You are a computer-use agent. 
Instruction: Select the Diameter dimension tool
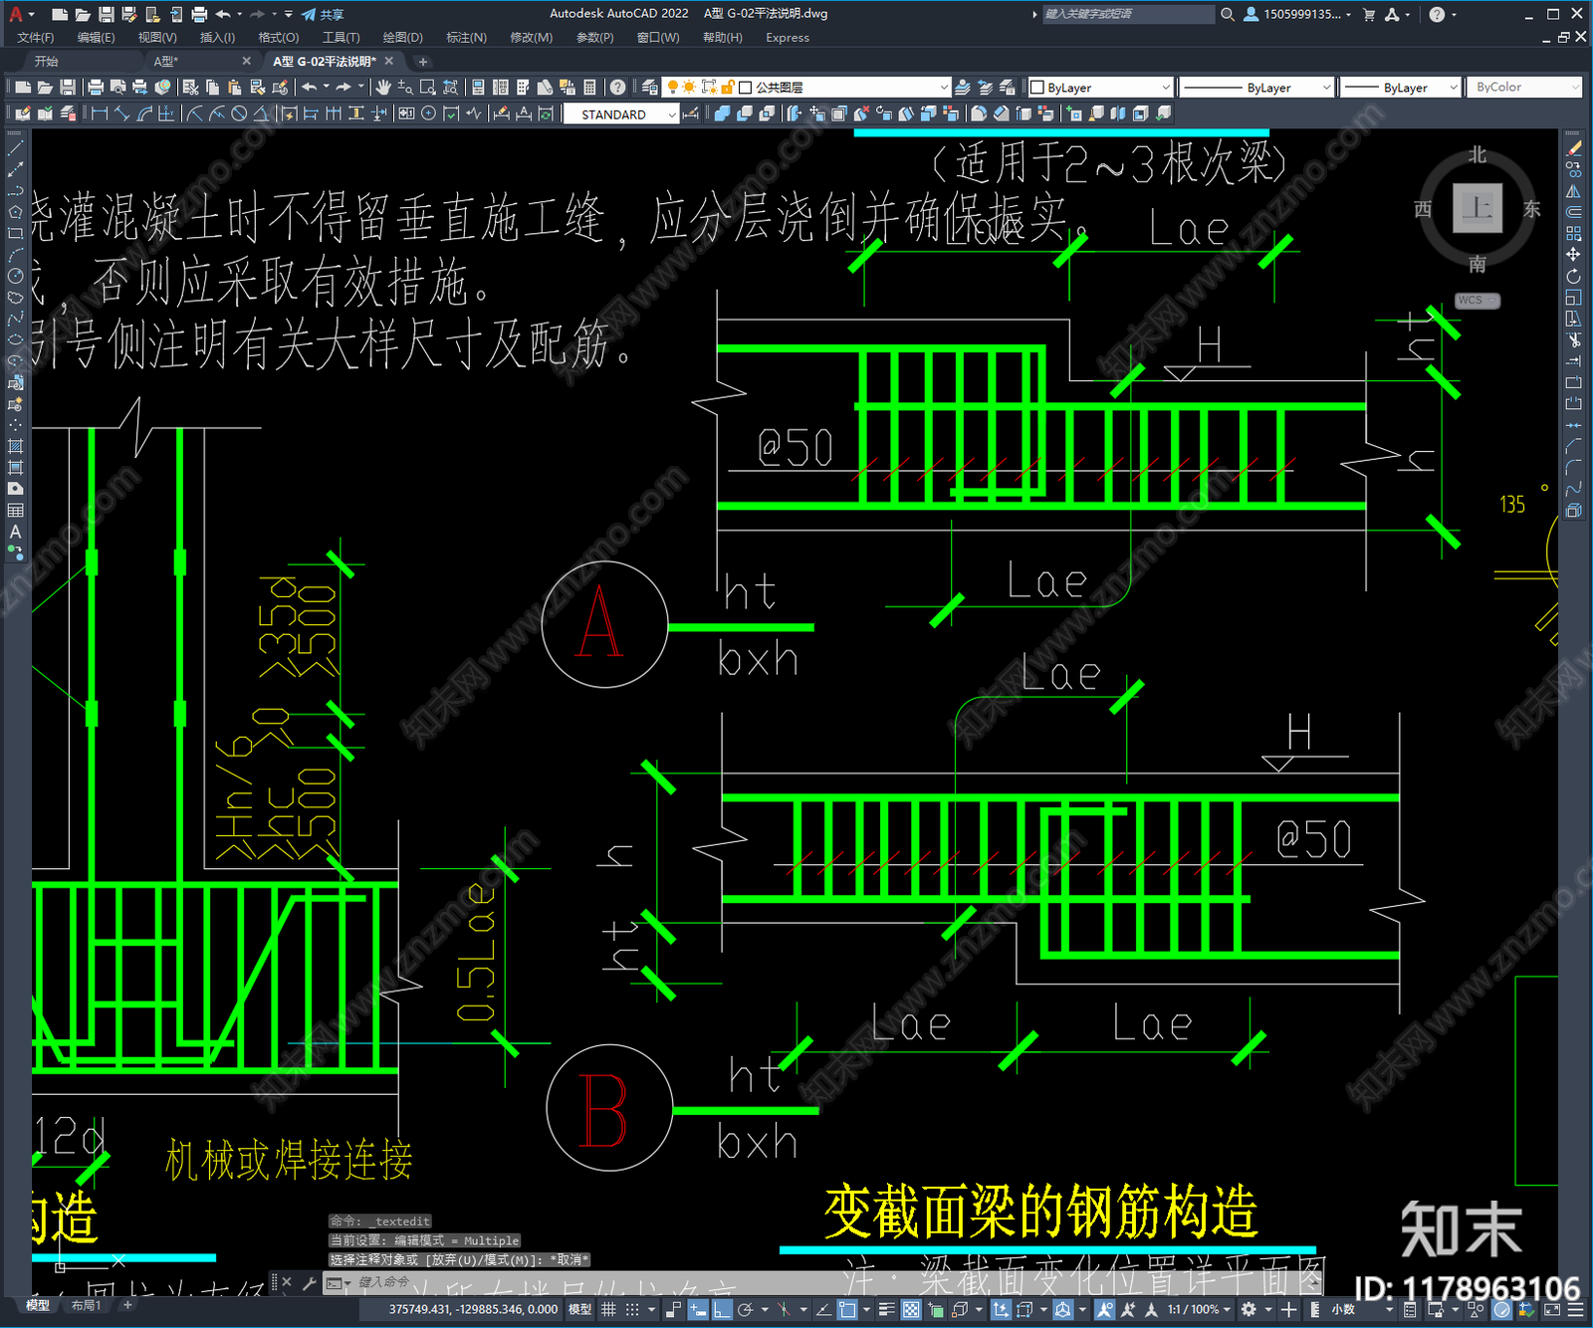[x=239, y=113]
